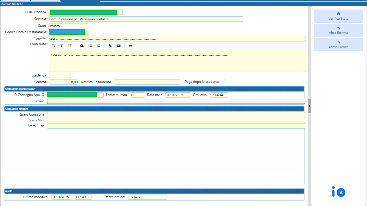Click the IO app logo

click(x=338, y=192)
